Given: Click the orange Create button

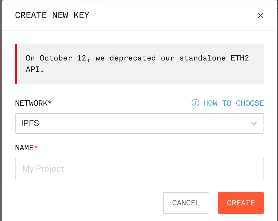Looking at the screenshot, I should [x=241, y=203].
